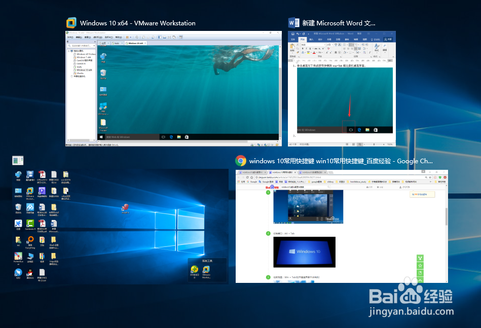Switch to the VMware Workstation window thumbnail
The image size is (481, 328).
[173, 88]
